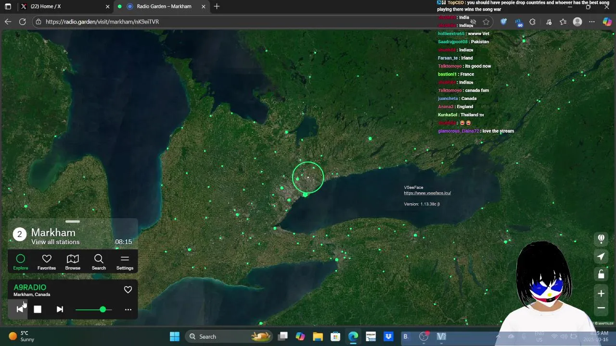Open the VSeeFace website link

pos(427,193)
